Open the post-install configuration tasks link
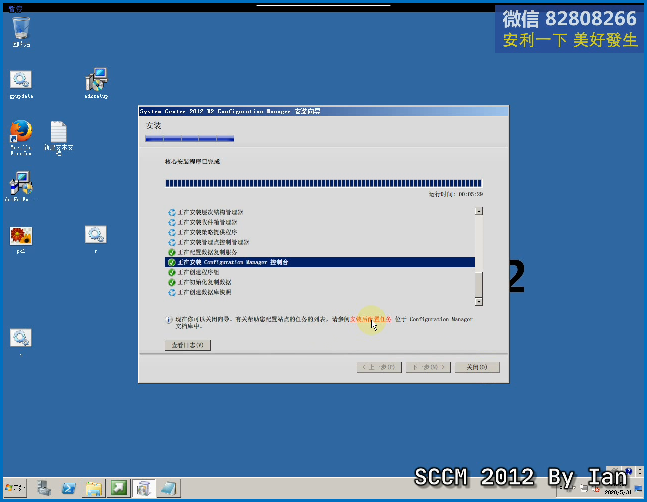Viewport: 647px width, 502px height. [x=371, y=319]
